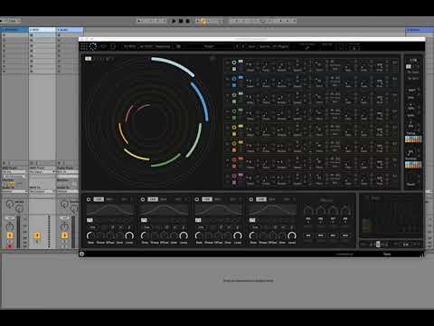The height and width of the screenshot is (326, 434).
Task: Click the Ableton transport record button
Action: [187, 21]
